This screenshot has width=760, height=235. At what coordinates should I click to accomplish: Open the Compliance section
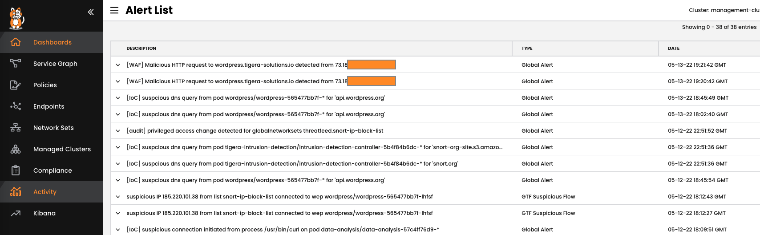click(52, 170)
